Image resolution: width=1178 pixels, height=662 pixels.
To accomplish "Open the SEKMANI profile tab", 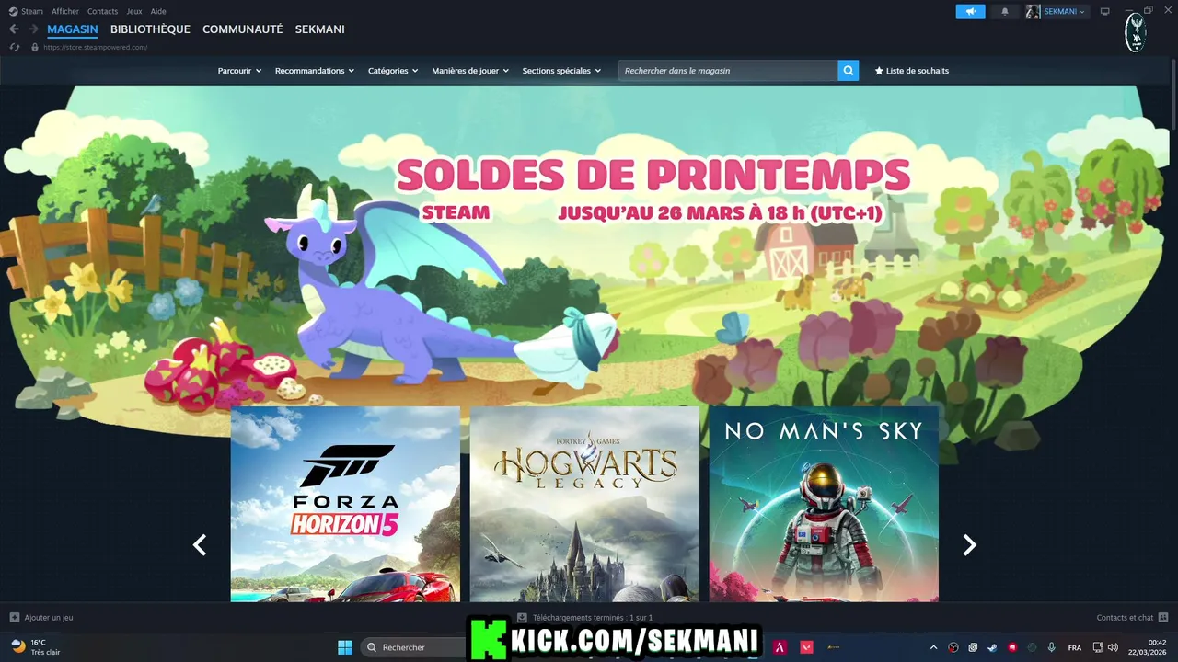I will 320,29.
